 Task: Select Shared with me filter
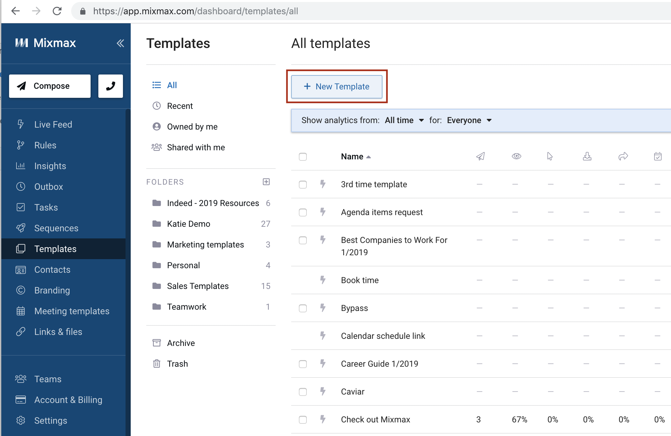point(196,147)
